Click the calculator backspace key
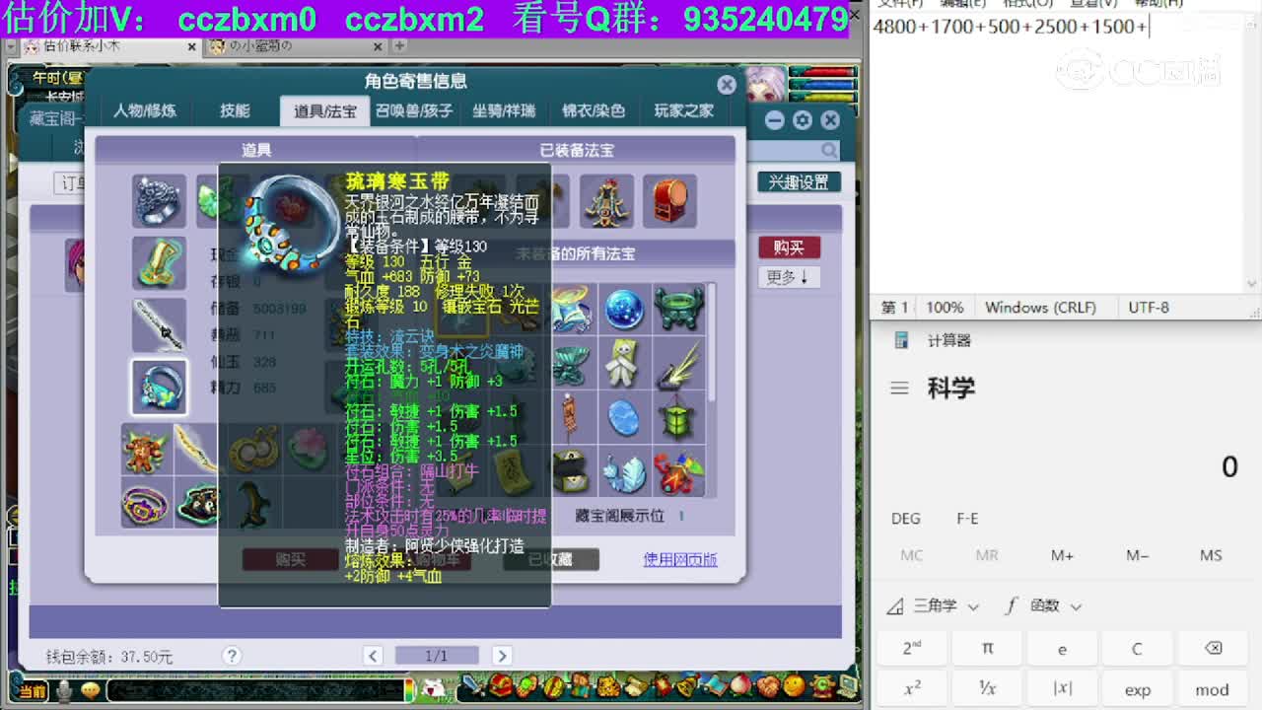 click(1213, 648)
